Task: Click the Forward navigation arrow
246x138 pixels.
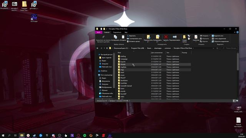Action: [x=101, y=48]
